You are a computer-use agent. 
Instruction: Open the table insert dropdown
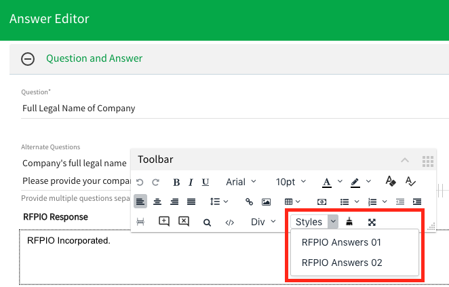click(x=292, y=202)
